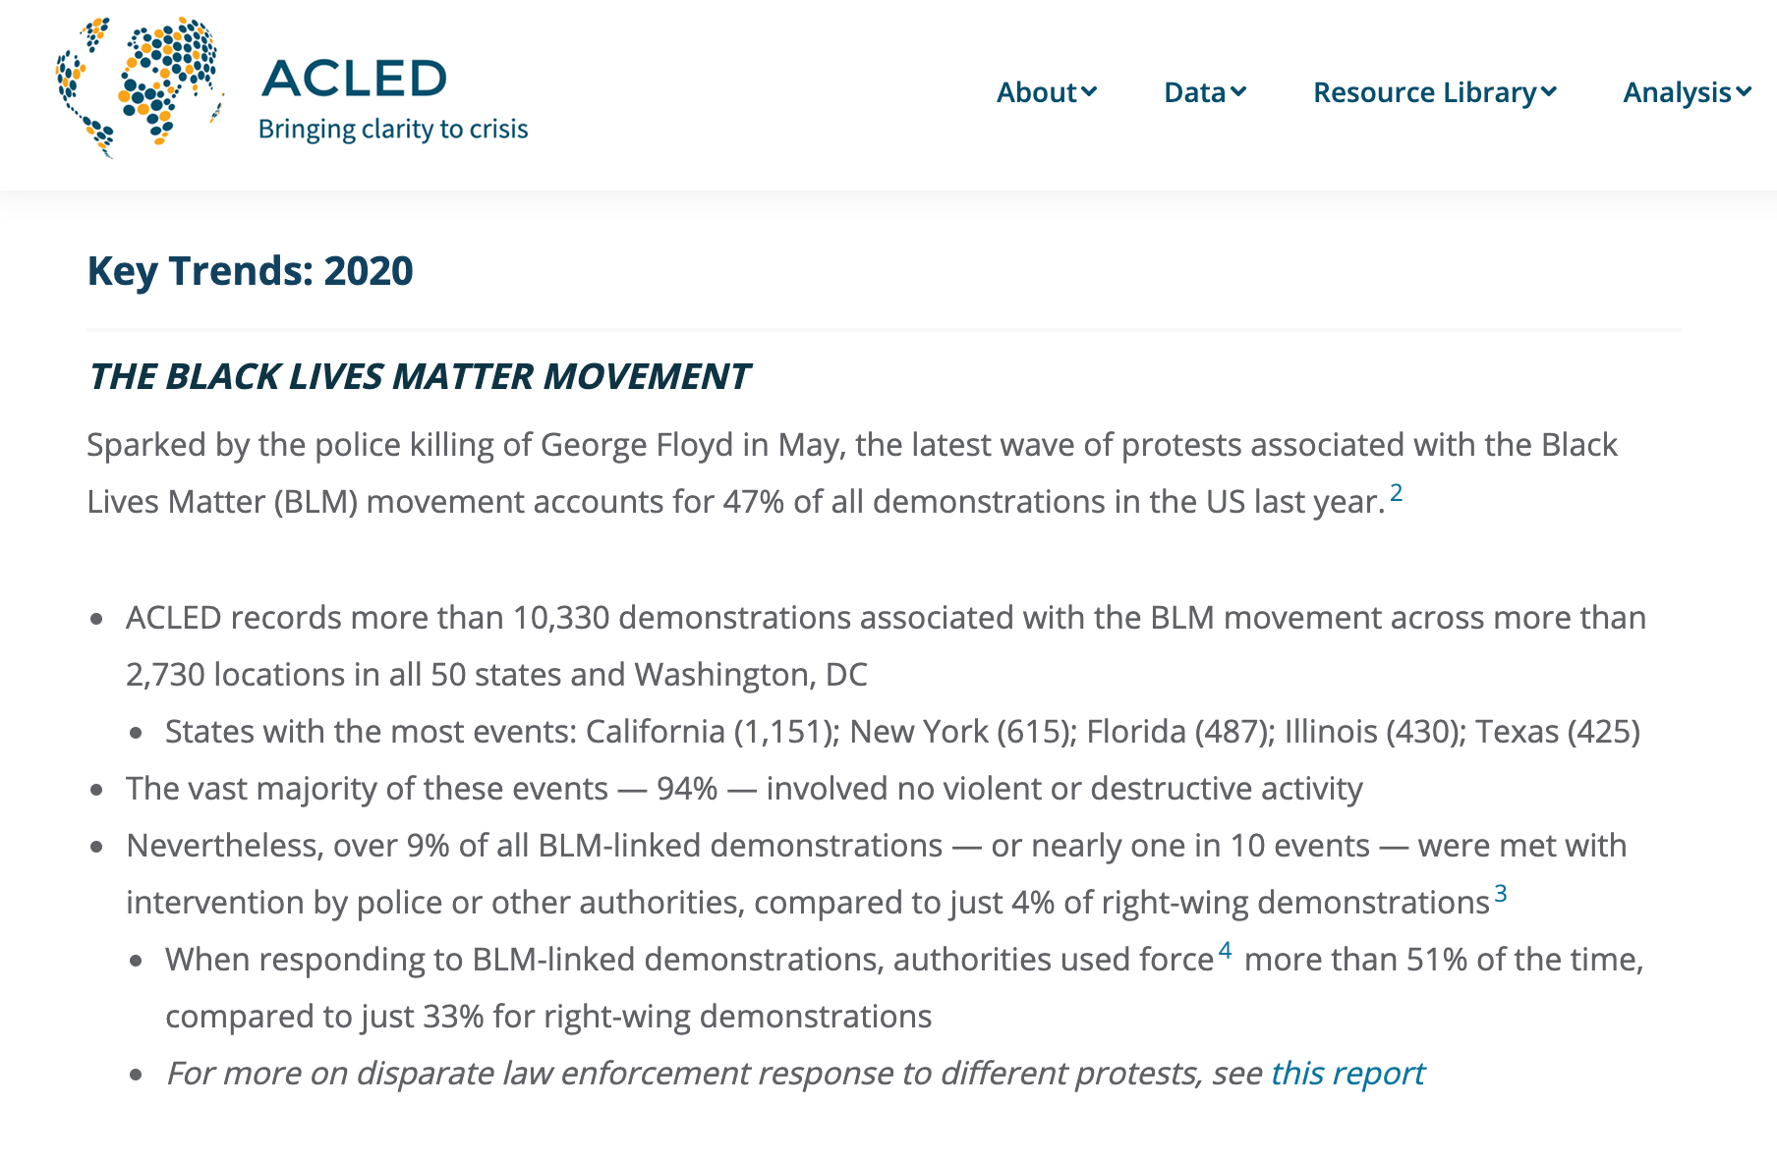Viewport: 1777px width, 1161px height.
Task: Click the 'Bringing clarity to crisis' tagline
Action: [x=393, y=130]
